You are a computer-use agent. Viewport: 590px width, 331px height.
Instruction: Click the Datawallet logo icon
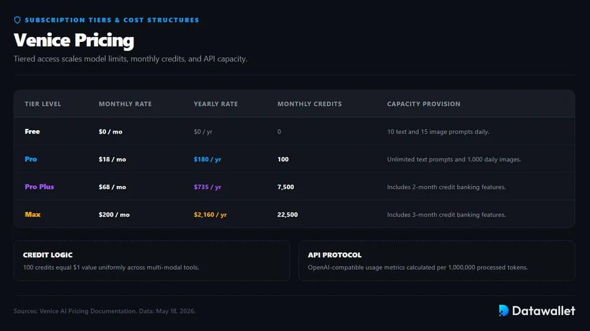pyautogui.click(x=503, y=310)
